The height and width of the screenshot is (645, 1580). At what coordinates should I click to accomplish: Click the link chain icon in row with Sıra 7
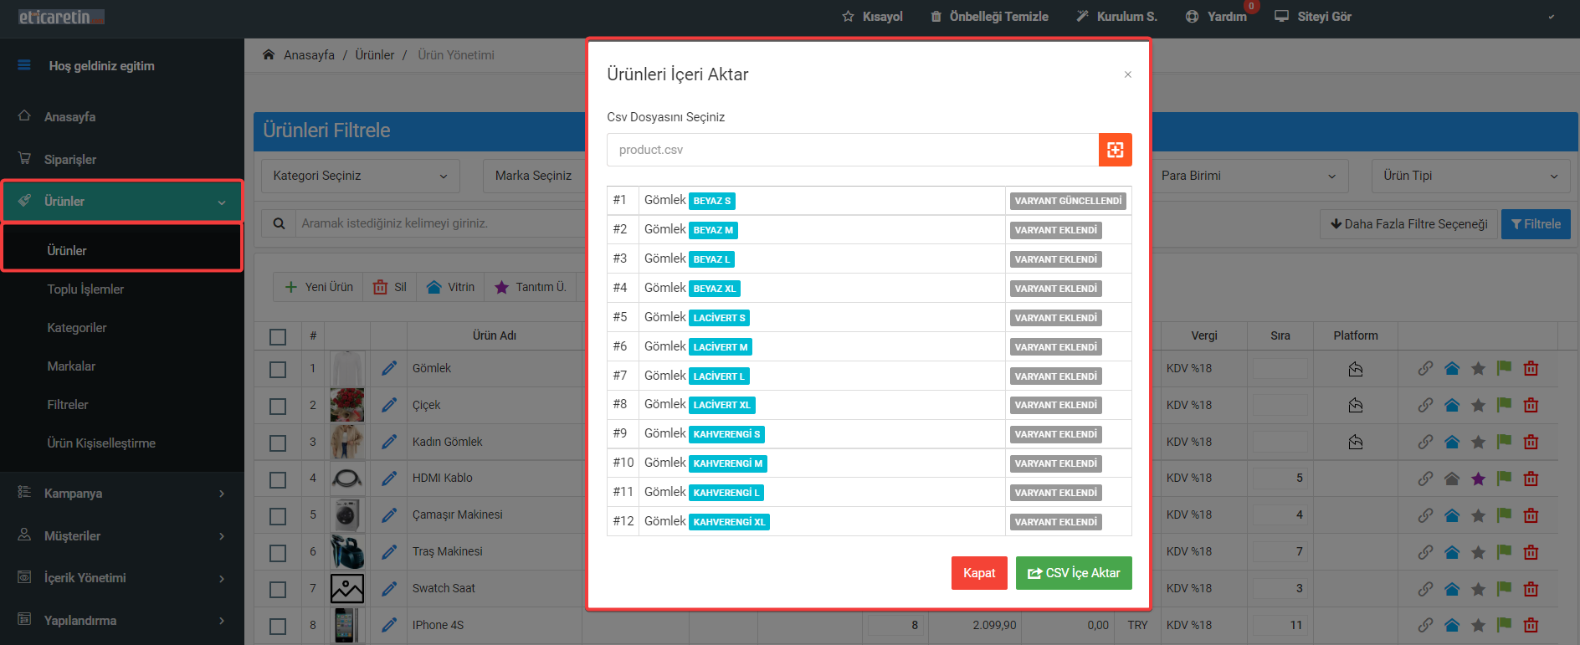pyautogui.click(x=1425, y=551)
